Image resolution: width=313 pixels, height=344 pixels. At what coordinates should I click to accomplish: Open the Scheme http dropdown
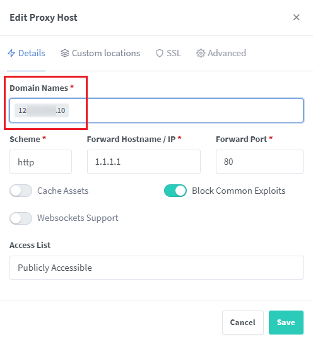40,162
